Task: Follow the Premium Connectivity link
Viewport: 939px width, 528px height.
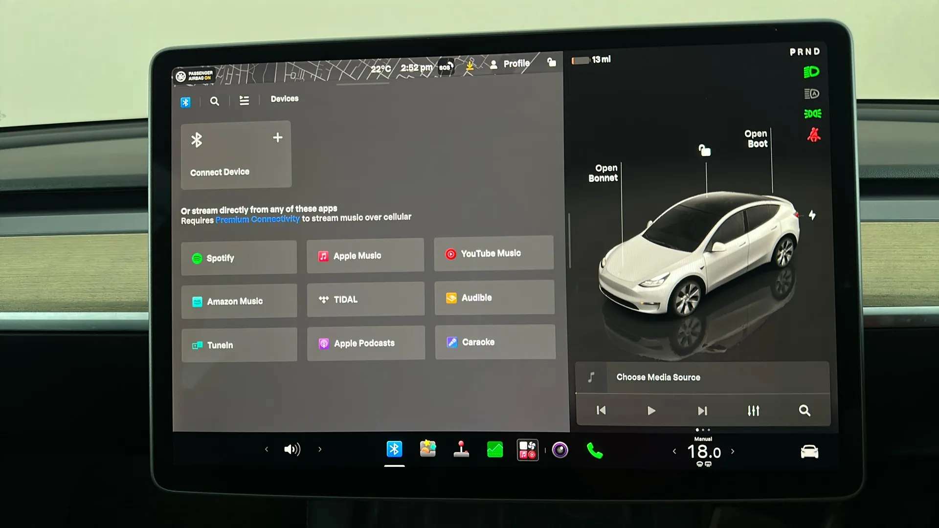Action: (257, 220)
